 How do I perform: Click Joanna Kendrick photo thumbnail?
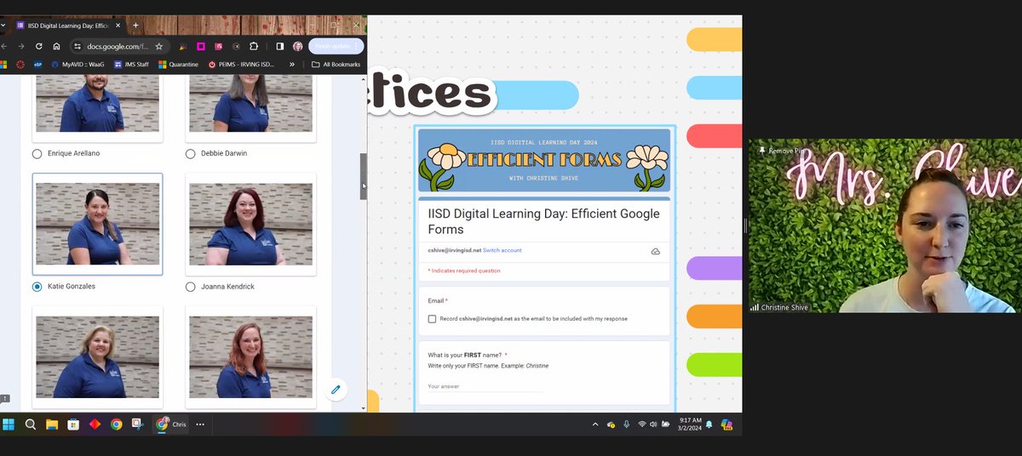point(250,224)
